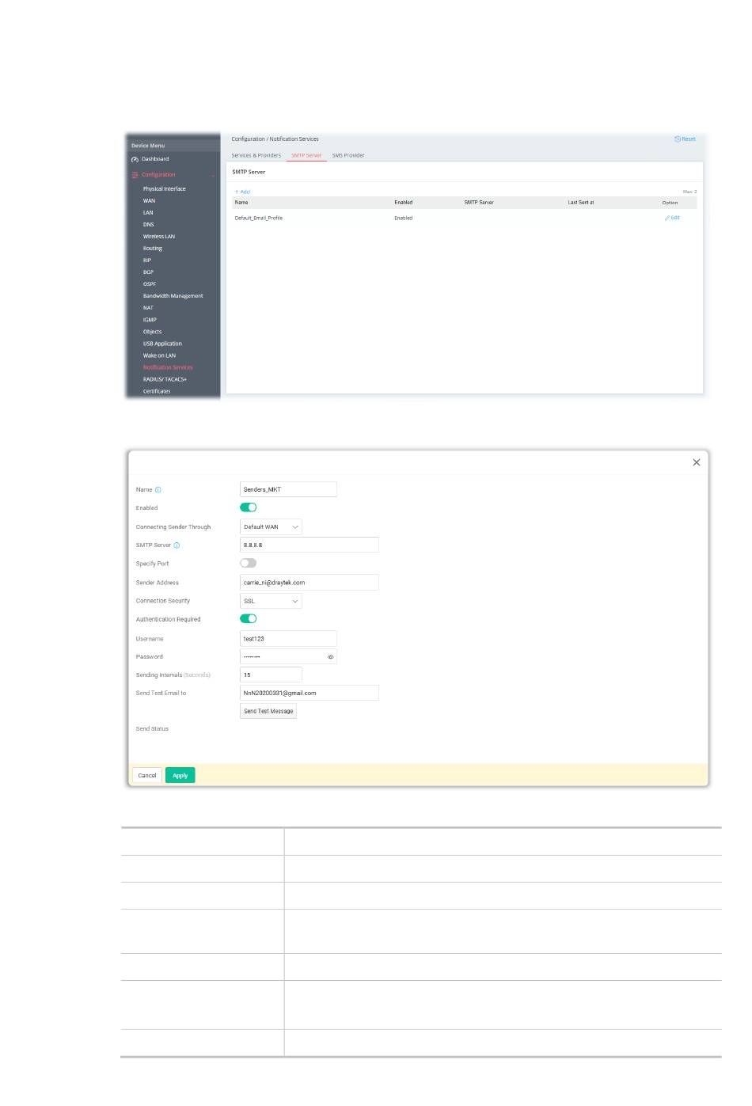Image resolution: width=752 pixels, height=1106 pixels.
Task: Collapse the Configuration menu chevron
Action: (212, 175)
